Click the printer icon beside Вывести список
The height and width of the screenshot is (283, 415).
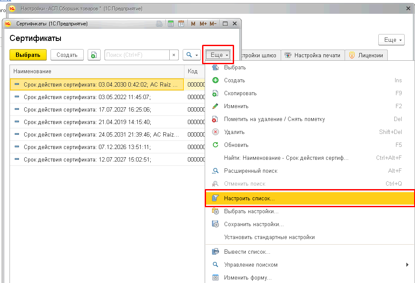point(215,252)
